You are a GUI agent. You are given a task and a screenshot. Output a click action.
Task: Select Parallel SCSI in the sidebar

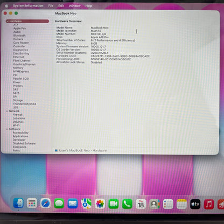coord(21,79)
